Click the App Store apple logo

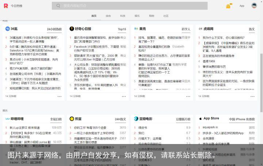pyautogui.click(x=200, y=119)
